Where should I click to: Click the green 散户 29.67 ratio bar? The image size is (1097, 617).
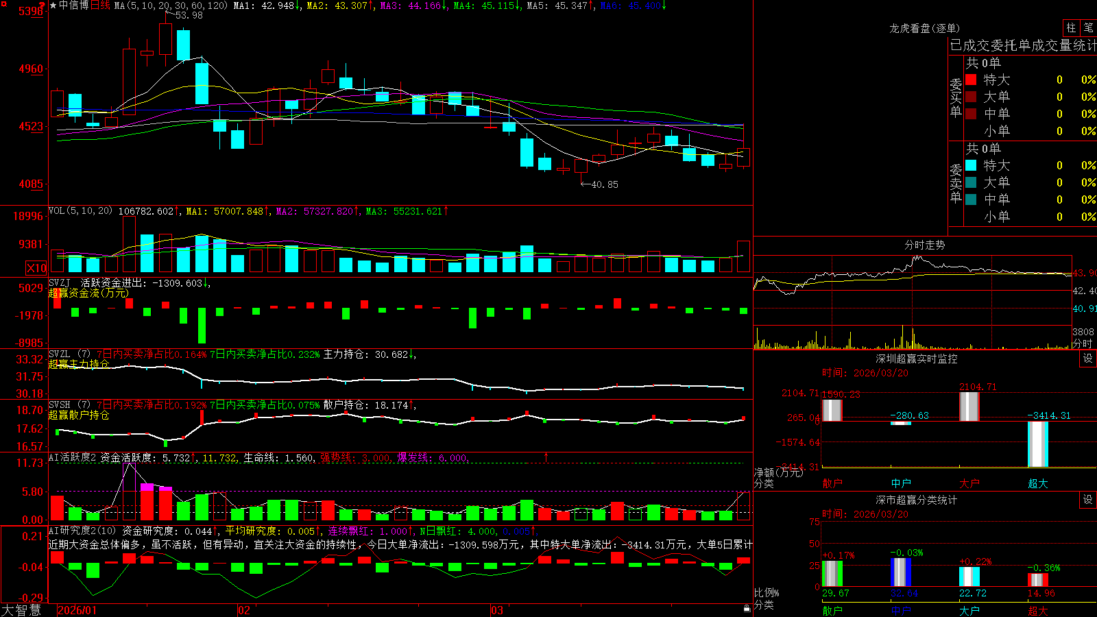tap(832, 573)
